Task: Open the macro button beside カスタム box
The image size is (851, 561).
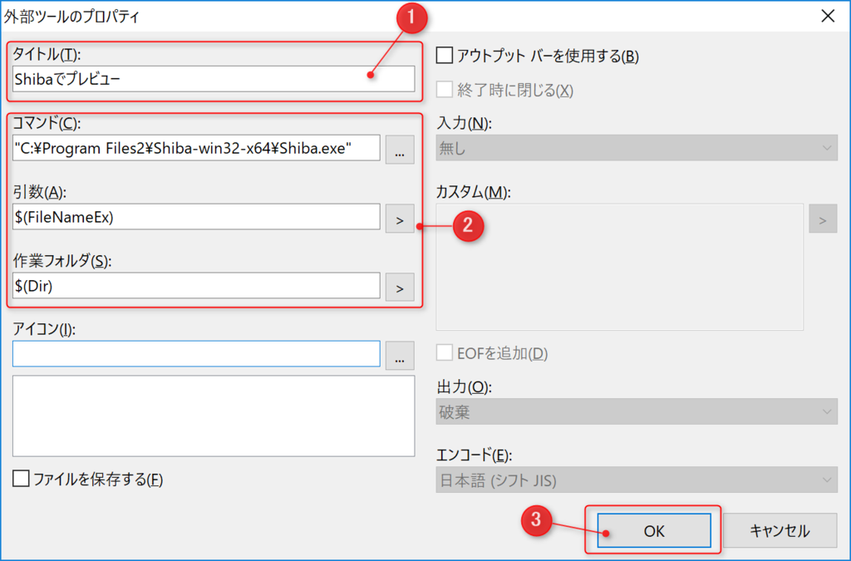Action: click(x=822, y=218)
